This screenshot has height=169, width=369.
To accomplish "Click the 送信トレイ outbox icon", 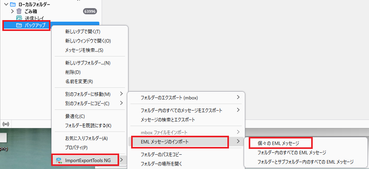I will click(x=19, y=18).
